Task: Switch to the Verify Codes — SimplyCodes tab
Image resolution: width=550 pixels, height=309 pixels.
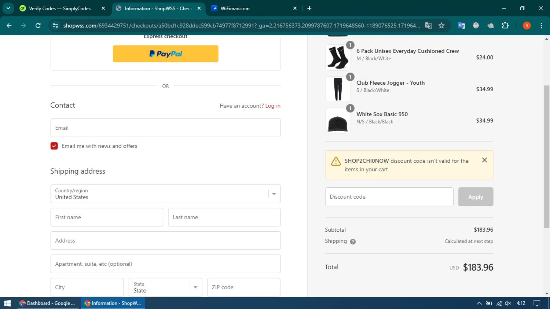Action: pyautogui.click(x=60, y=8)
